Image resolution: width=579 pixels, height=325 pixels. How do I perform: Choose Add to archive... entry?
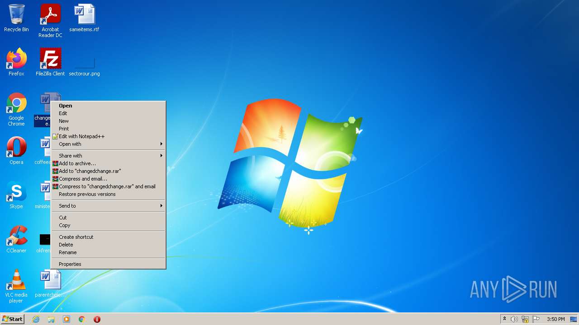[108, 163]
